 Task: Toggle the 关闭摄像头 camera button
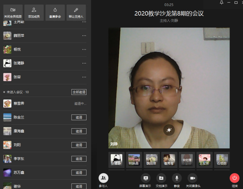[192, 179]
